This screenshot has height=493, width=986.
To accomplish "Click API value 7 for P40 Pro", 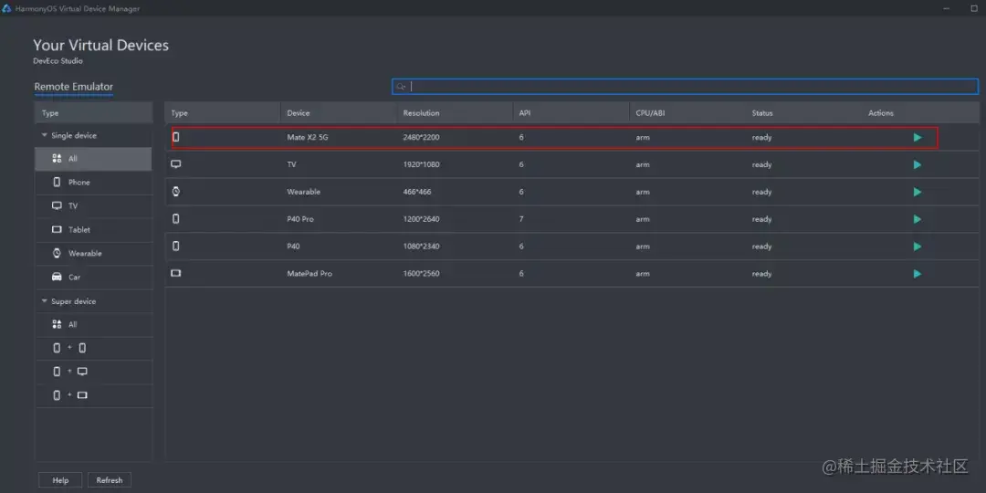I will coord(521,219).
